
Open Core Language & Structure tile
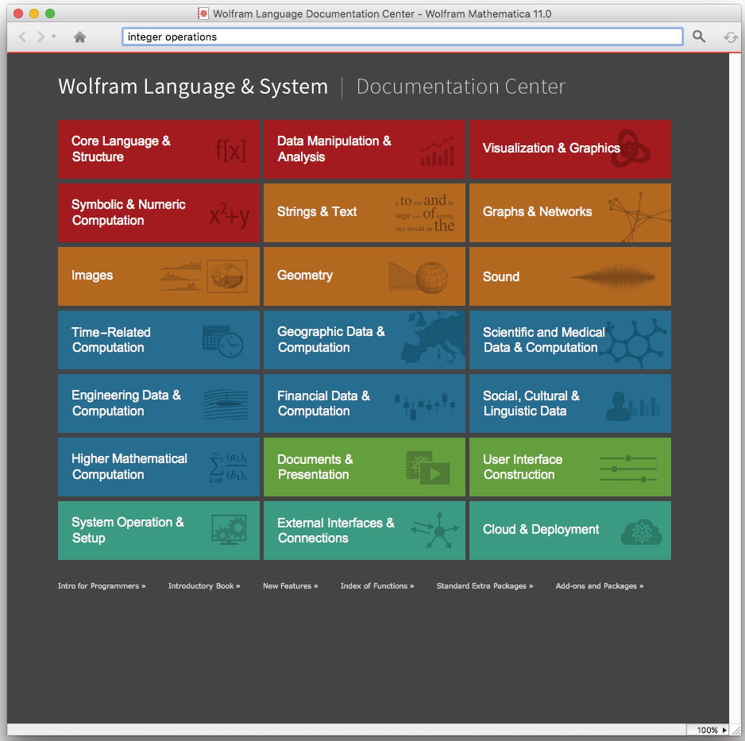click(x=159, y=149)
